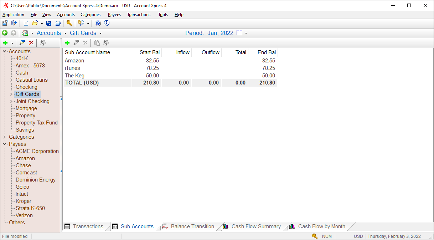Viewport: 434px width, 240px height.
Task: Click the Save file toolbar icon
Action: pos(49,24)
